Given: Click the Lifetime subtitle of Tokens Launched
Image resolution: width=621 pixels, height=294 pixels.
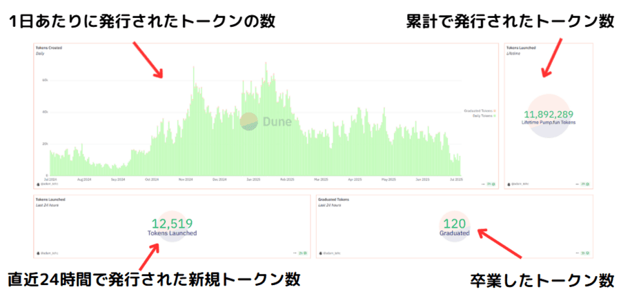Looking at the screenshot, I should (513, 53).
